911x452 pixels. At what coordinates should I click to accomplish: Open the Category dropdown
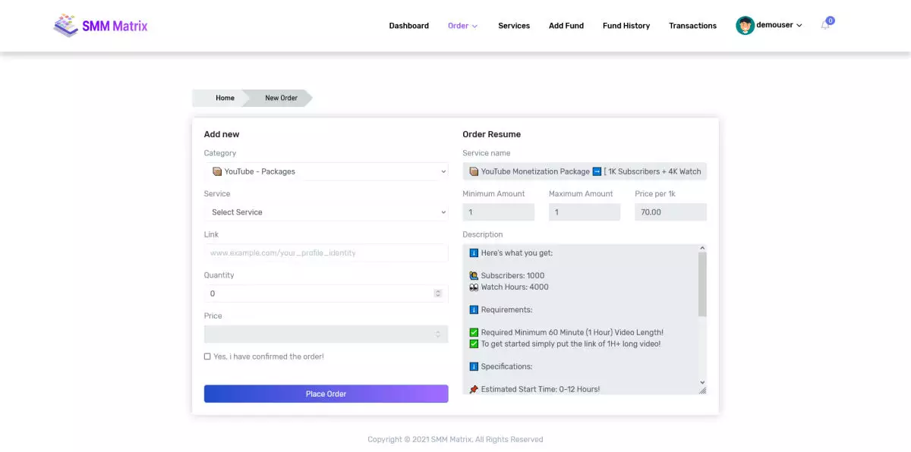326,171
